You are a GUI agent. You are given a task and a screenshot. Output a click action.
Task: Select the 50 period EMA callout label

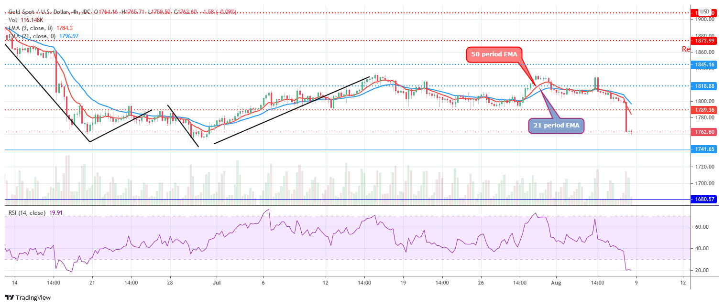494,54
